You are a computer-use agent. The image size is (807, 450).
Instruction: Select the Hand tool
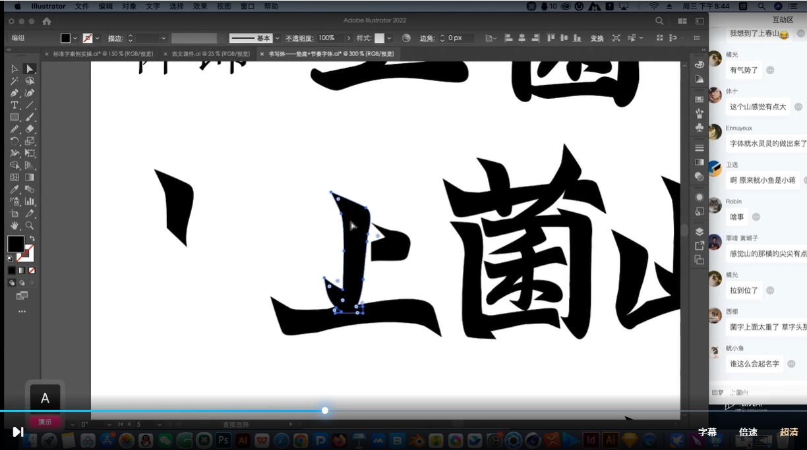tap(15, 225)
